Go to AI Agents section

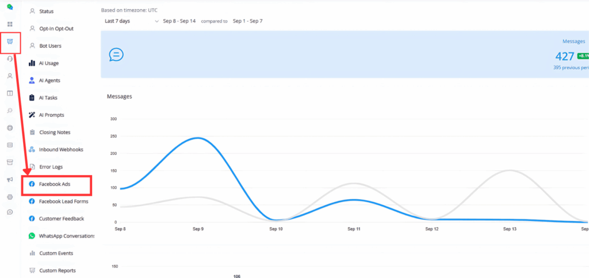click(x=49, y=81)
